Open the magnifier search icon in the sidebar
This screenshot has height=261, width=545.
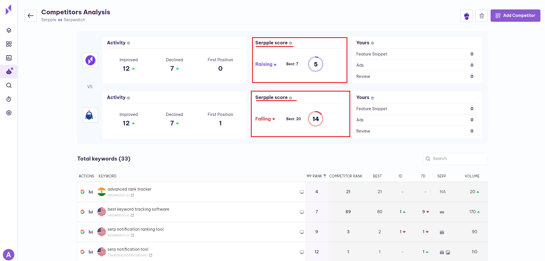point(9,85)
